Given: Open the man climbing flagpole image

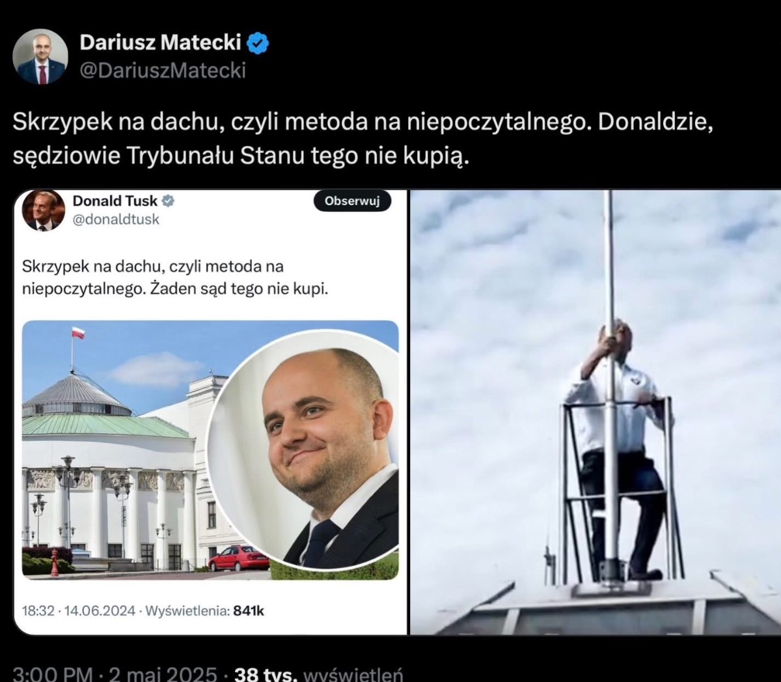Looking at the screenshot, I should pyautogui.click(x=596, y=412).
